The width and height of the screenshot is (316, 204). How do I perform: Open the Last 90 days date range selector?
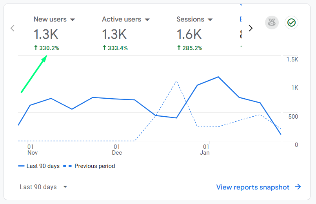point(44,187)
